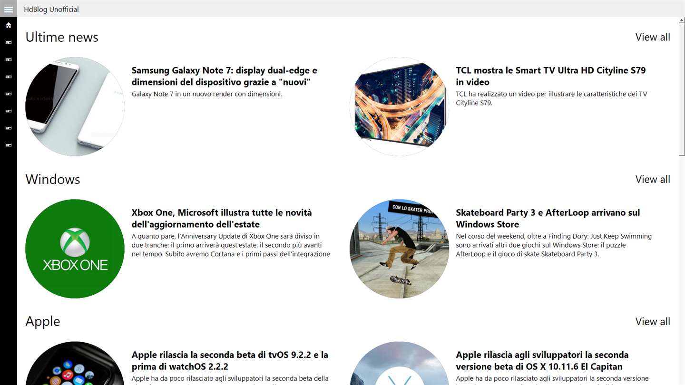Click the OS X El Capitan thumbnail
Screen dimensions: 685x385
coord(399,364)
